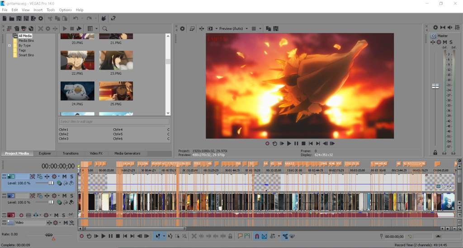Screen dimensions: 463x248
Task: Solo audio track 3
Action: (63, 215)
